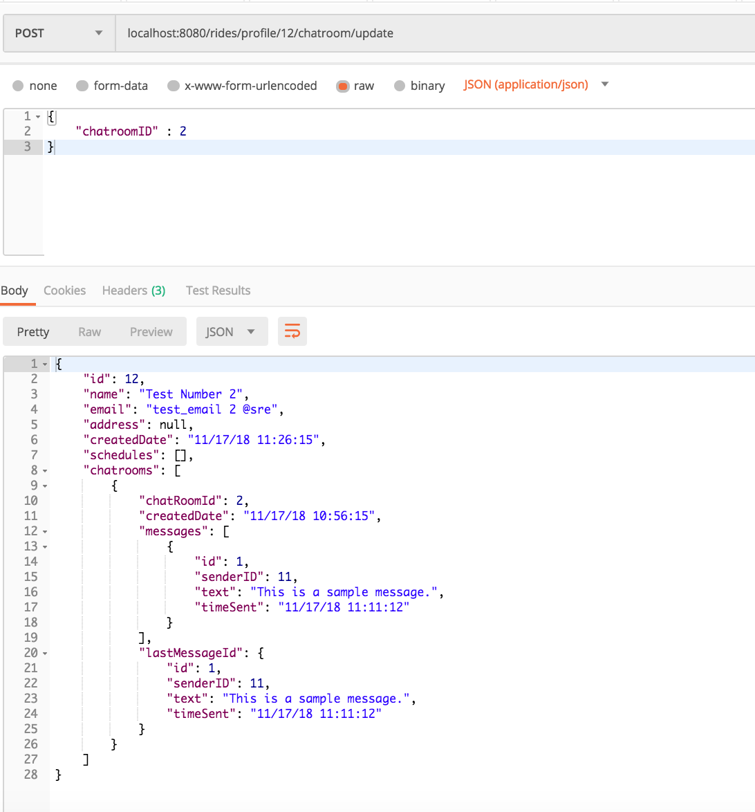Image resolution: width=755 pixels, height=812 pixels.
Task: Select the 'binary' body type radio
Action: pos(399,86)
